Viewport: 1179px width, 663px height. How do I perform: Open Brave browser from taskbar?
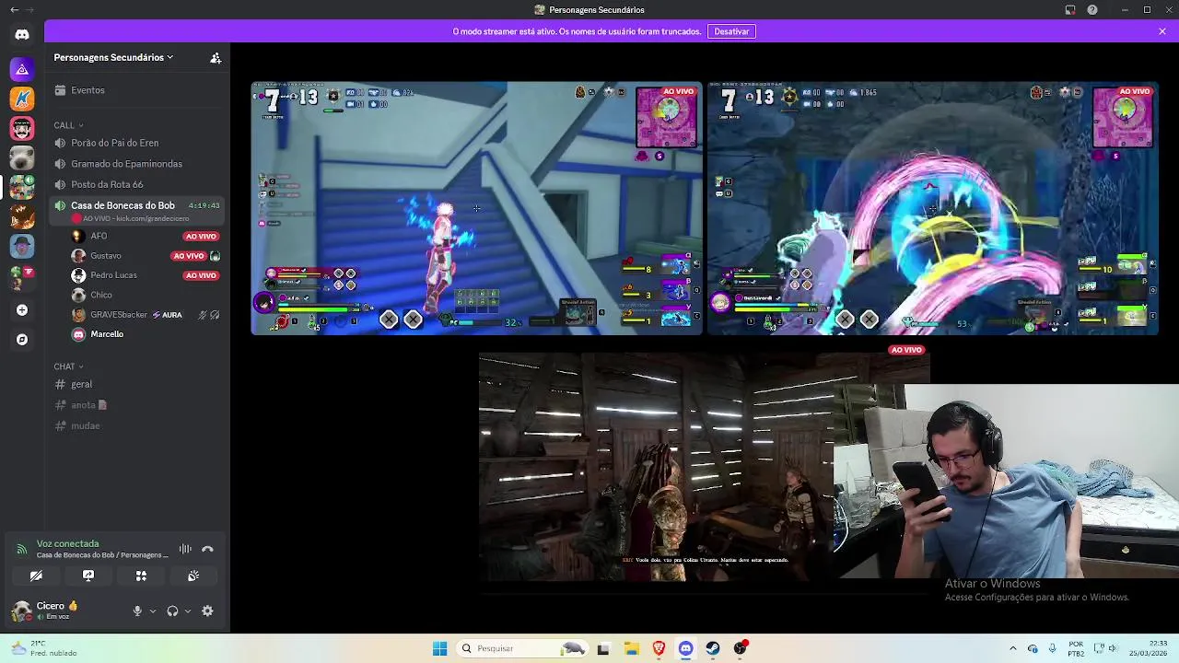pyautogui.click(x=659, y=648)
